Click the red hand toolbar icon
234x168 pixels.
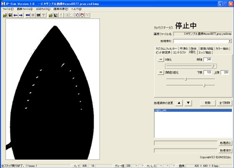82,15
